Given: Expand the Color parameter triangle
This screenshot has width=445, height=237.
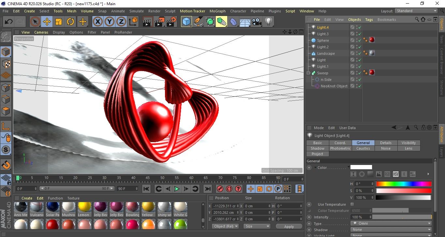Looking at the screenshot, I should [x=315, y=168].
